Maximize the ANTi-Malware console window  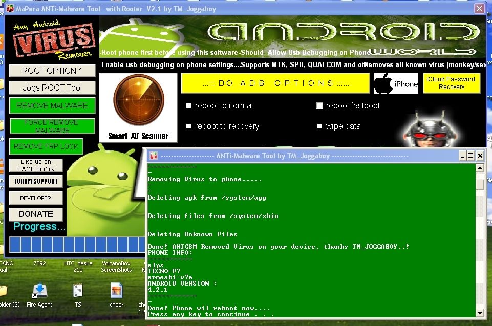(470, 156)
